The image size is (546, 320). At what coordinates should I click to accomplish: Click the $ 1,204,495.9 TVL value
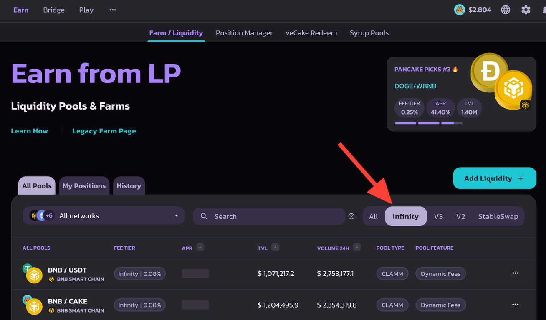pyautogui.click(x=278, y=305)
